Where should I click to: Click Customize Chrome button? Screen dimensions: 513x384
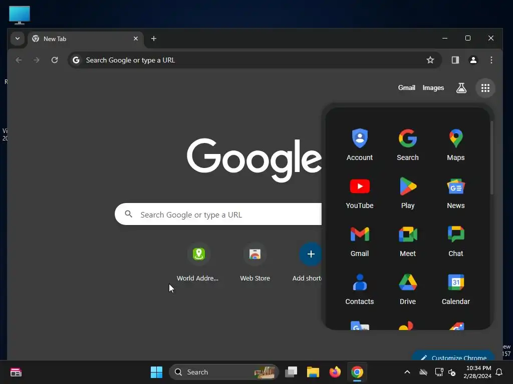(x=453, y=356)
